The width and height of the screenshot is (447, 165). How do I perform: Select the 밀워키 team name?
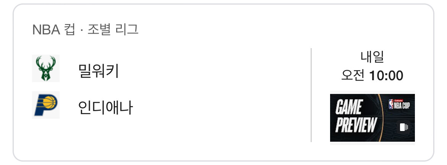pos(98,71)
